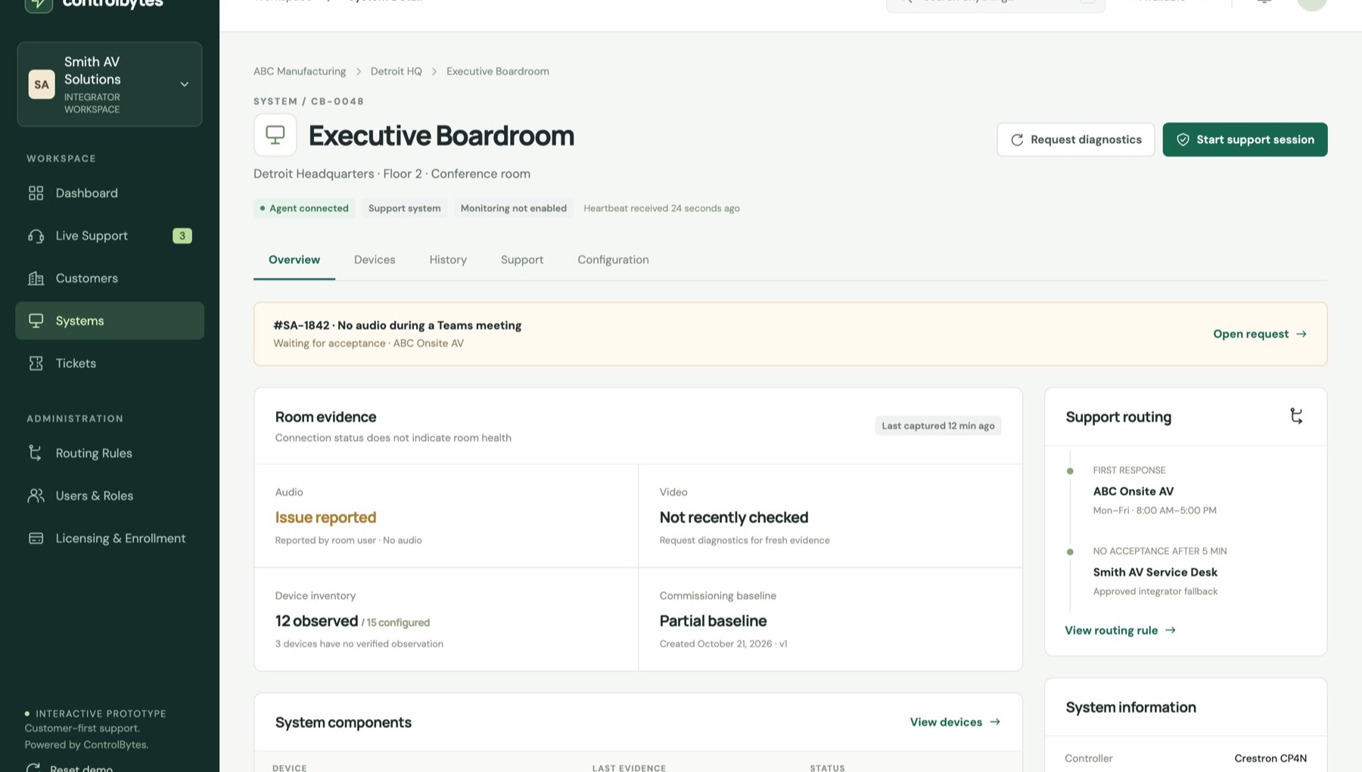Image resolution: width=1362 pixels, height=772 pixels.
Task: Click the Dashboard grid icon
Action: 36,193
